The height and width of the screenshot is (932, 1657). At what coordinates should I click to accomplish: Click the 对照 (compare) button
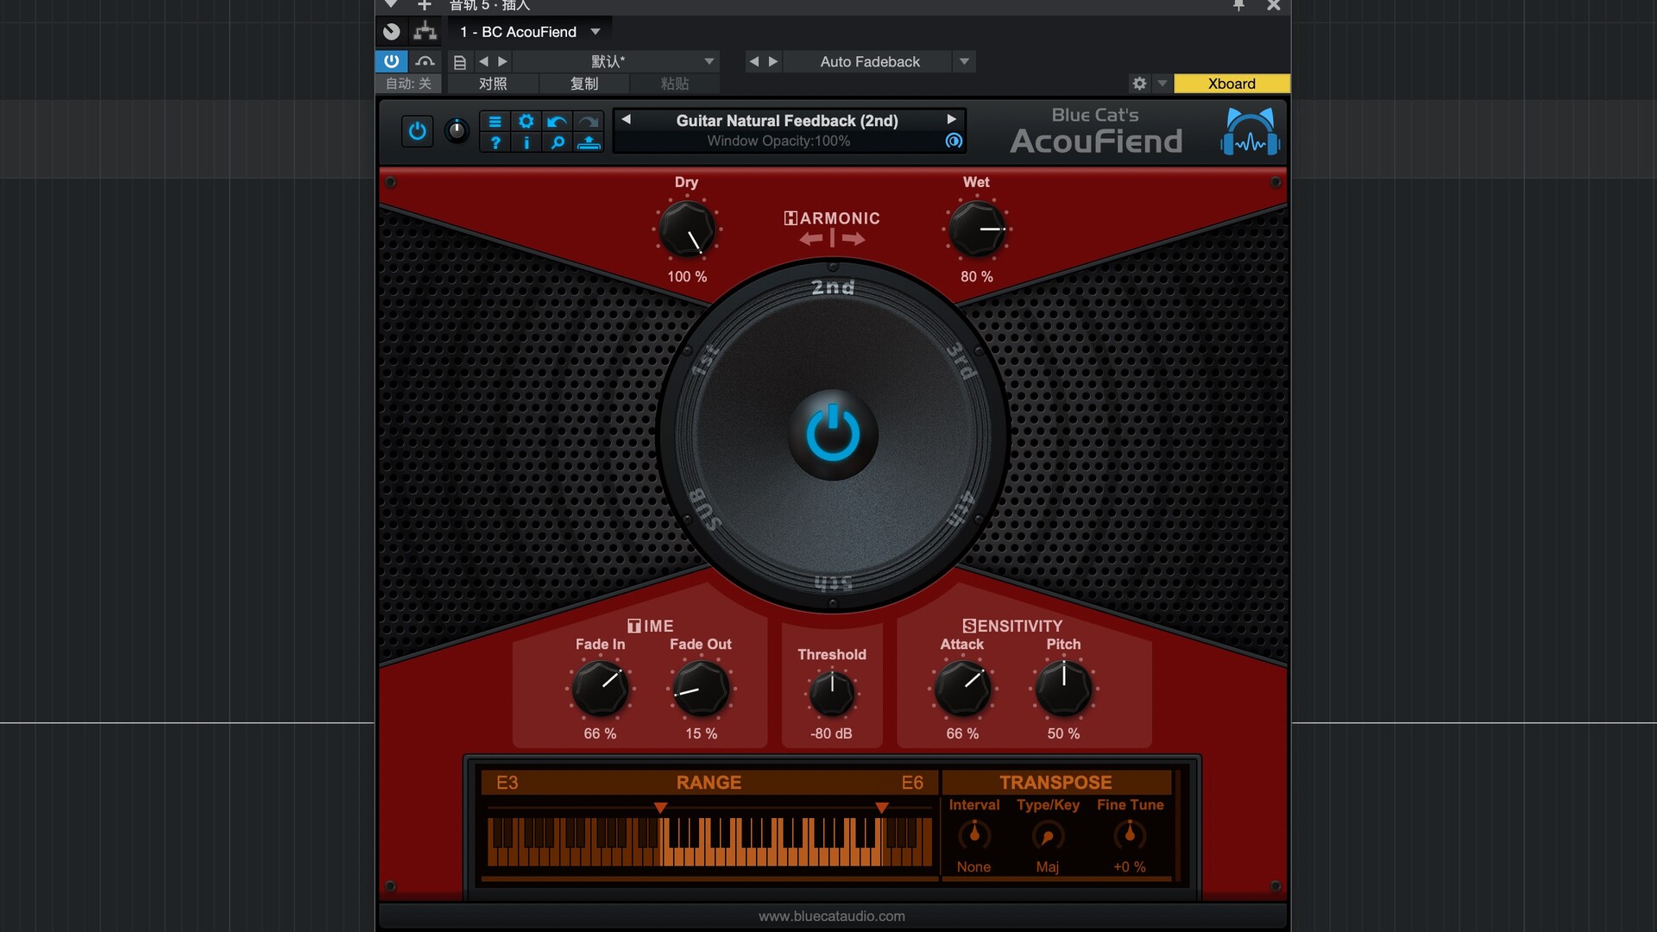point(493,84)
